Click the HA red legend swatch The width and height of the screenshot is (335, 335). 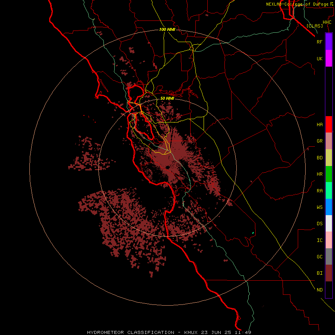click(x=329, y=124)
